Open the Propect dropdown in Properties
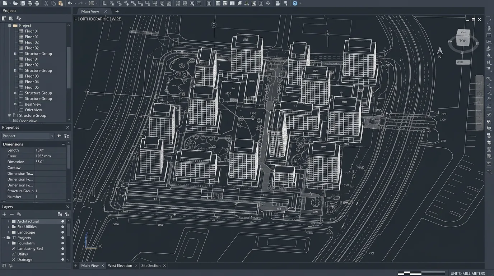The image size is (494, 276). (52, 136)
